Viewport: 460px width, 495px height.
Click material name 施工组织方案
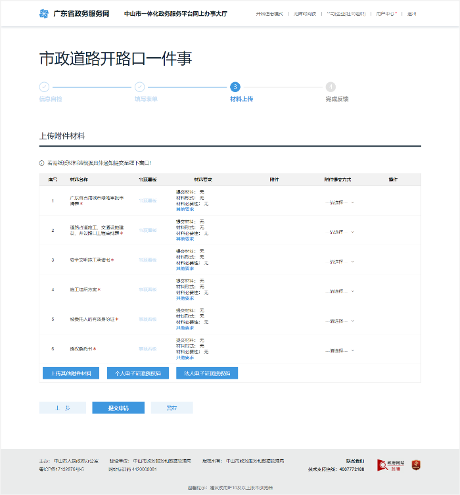tap(83, 290)
